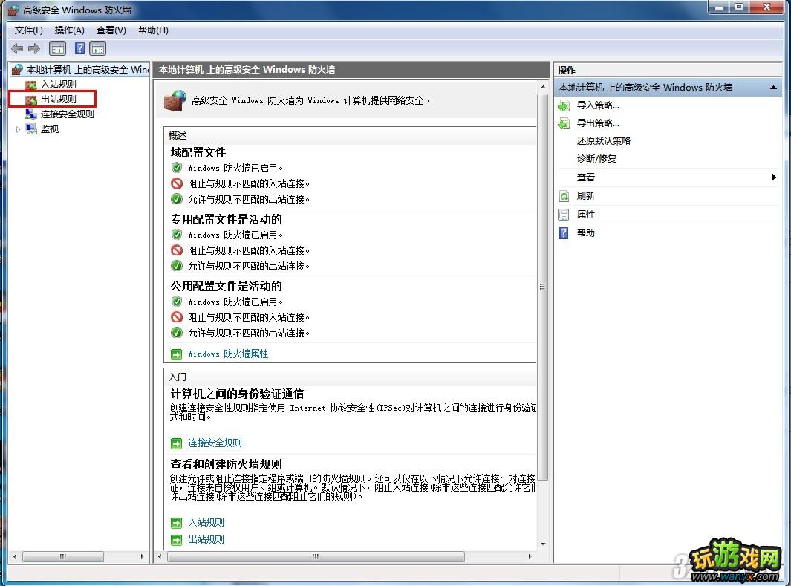Click left tree horizontal scrollbar right arrow
This screenshot has height=586, width=791.
[143, 557]
